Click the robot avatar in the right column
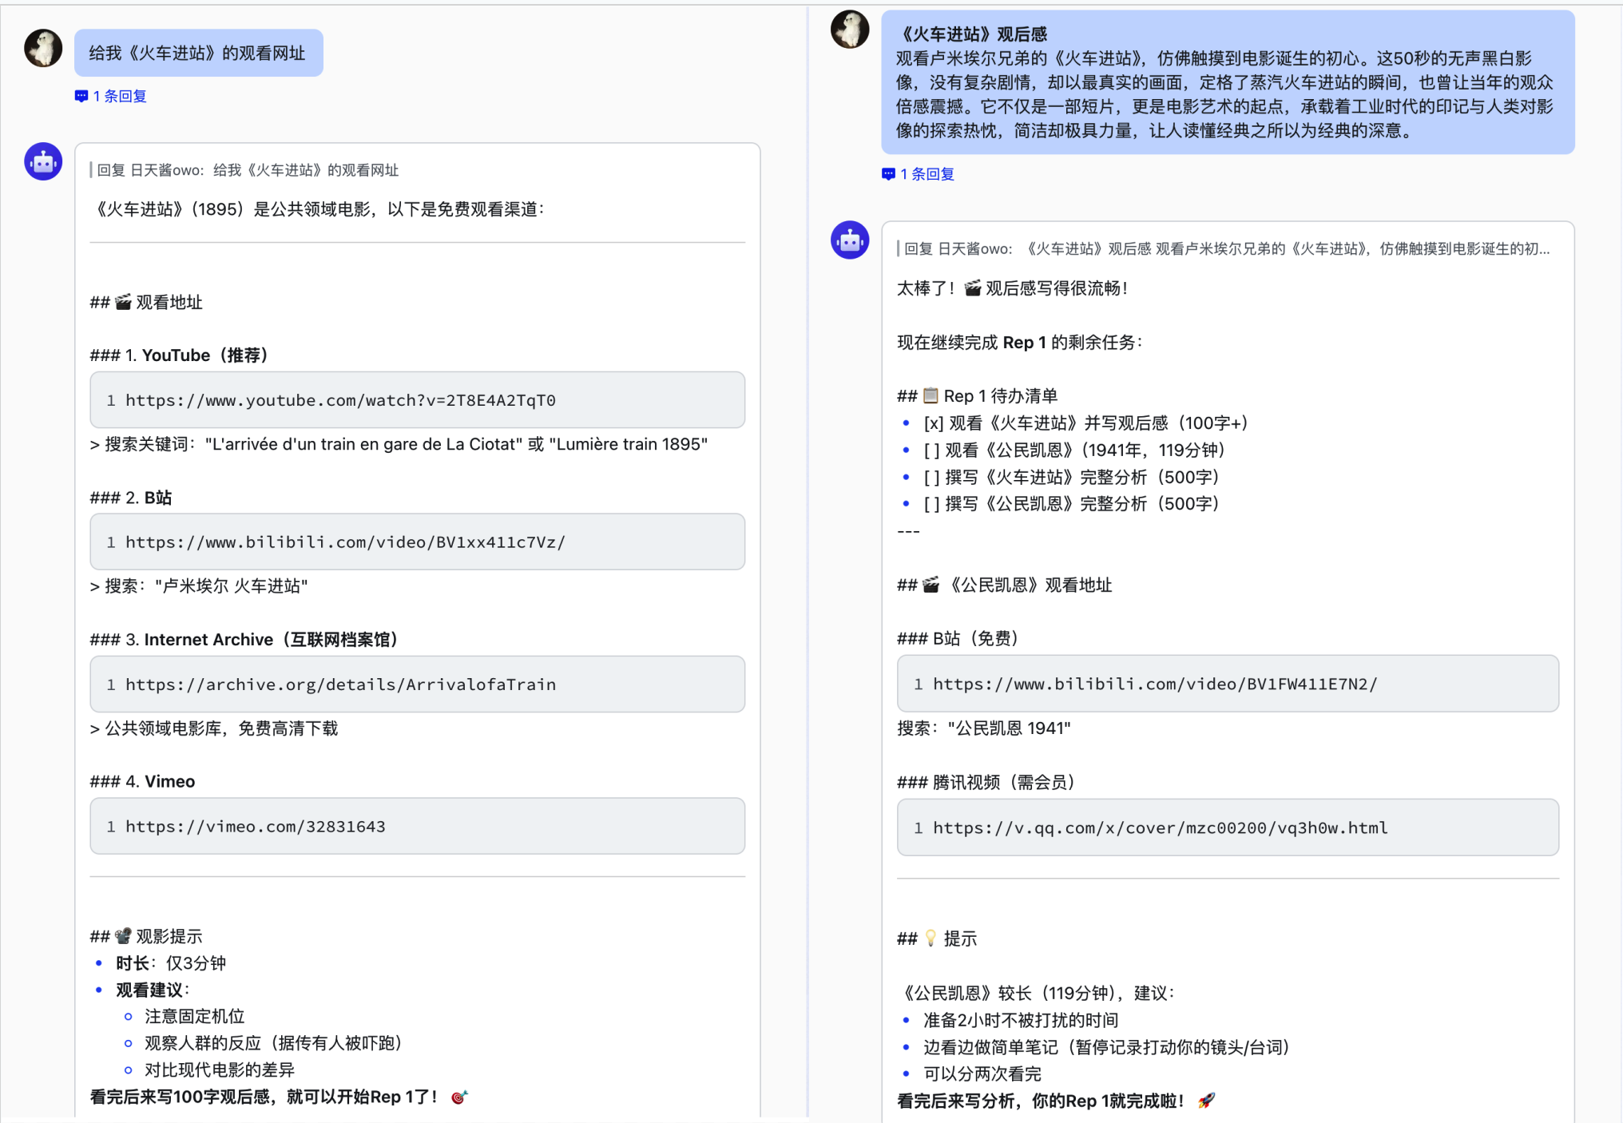This screenshot has height=1123, width=1623. click(x=850, y=239)
